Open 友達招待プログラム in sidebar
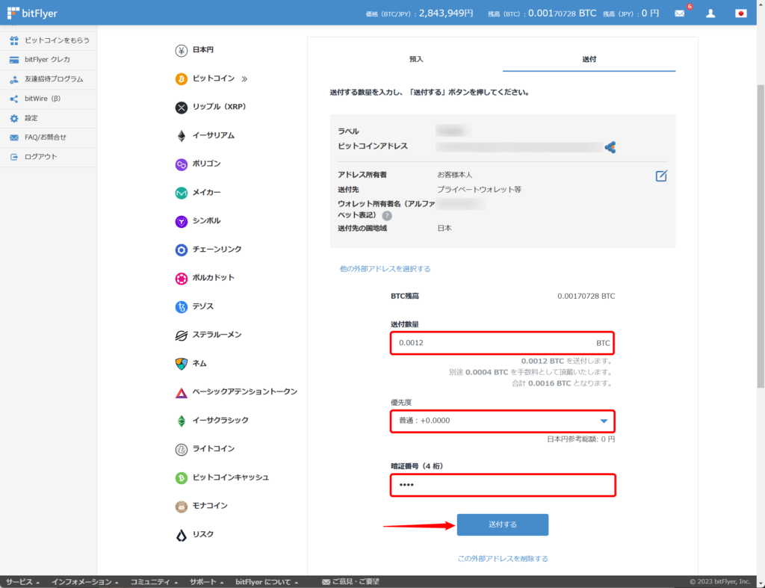Screen dimensions: 765x588 [49, 79]
